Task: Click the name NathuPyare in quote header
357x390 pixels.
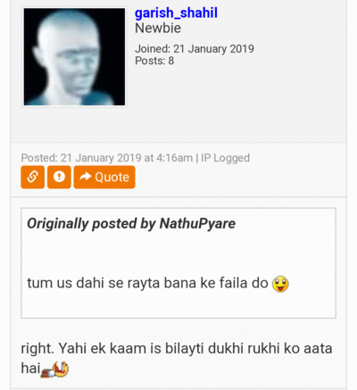Action: click(197, 224)
